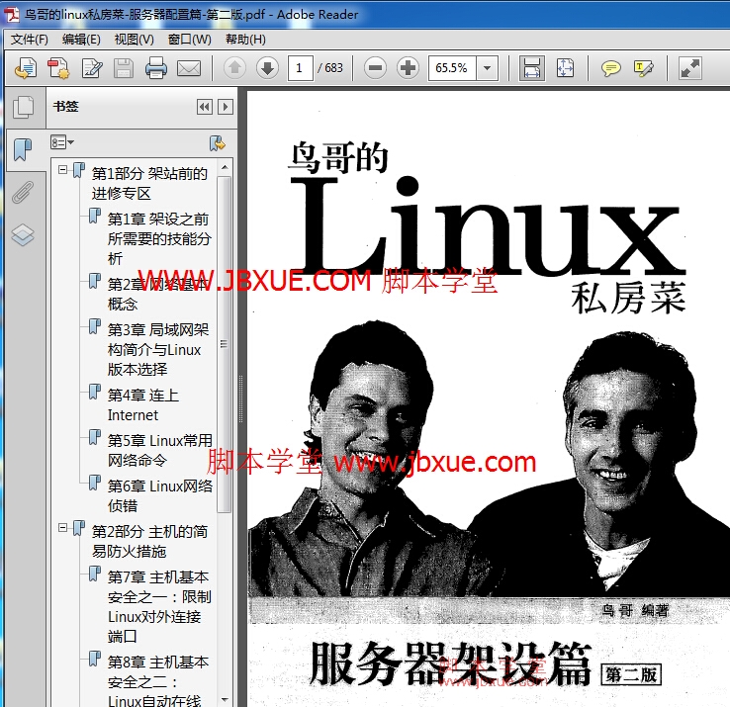Collapse bookmarks panel with double-arrow button
This screenshot has height=707, width=730.
coord(205,107)
